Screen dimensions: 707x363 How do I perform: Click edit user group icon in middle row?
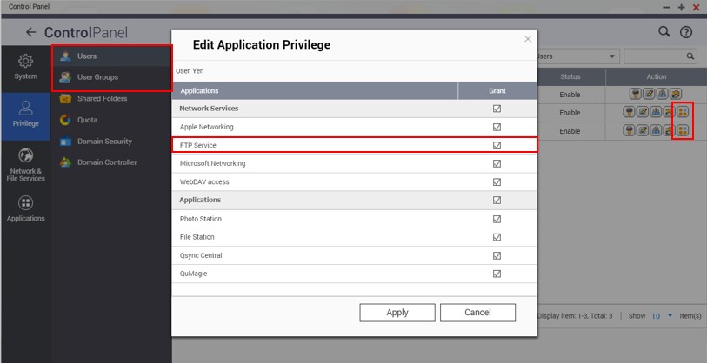(x=656, y=112)
